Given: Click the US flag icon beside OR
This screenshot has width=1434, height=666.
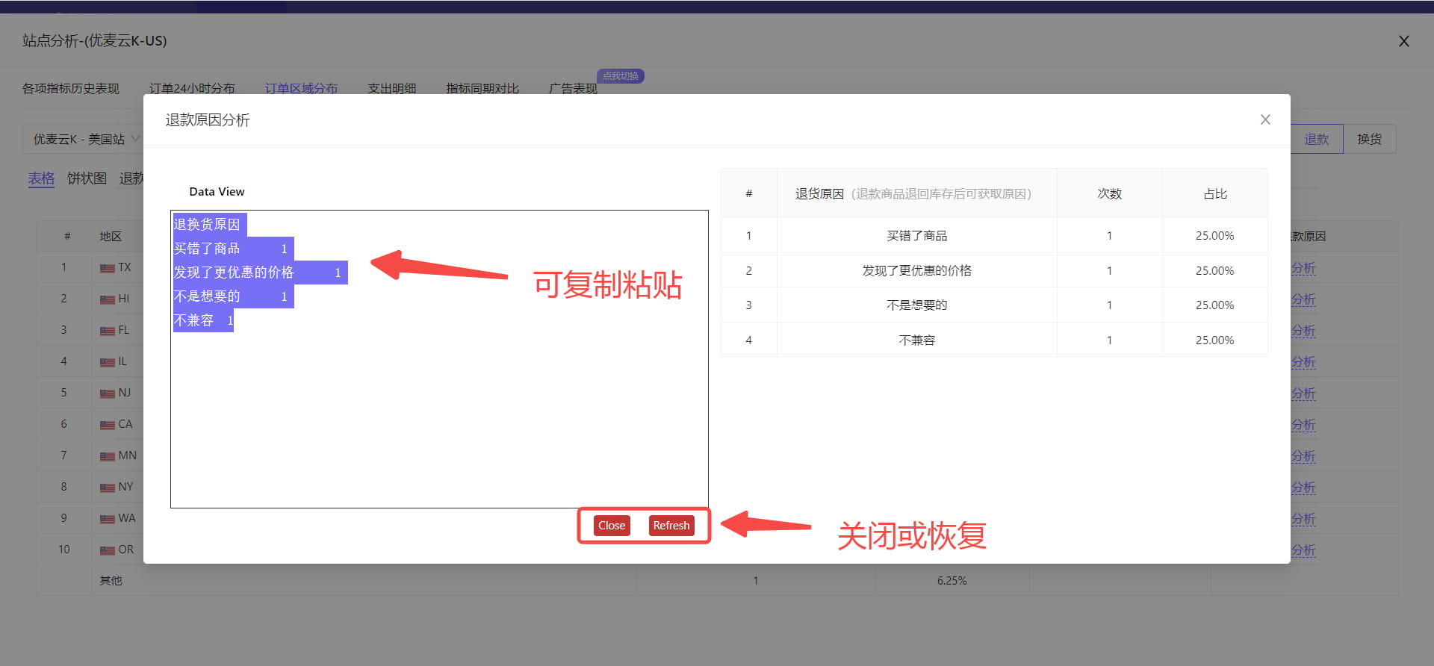Looking at the screenshot, I should (x=108, y=550).
